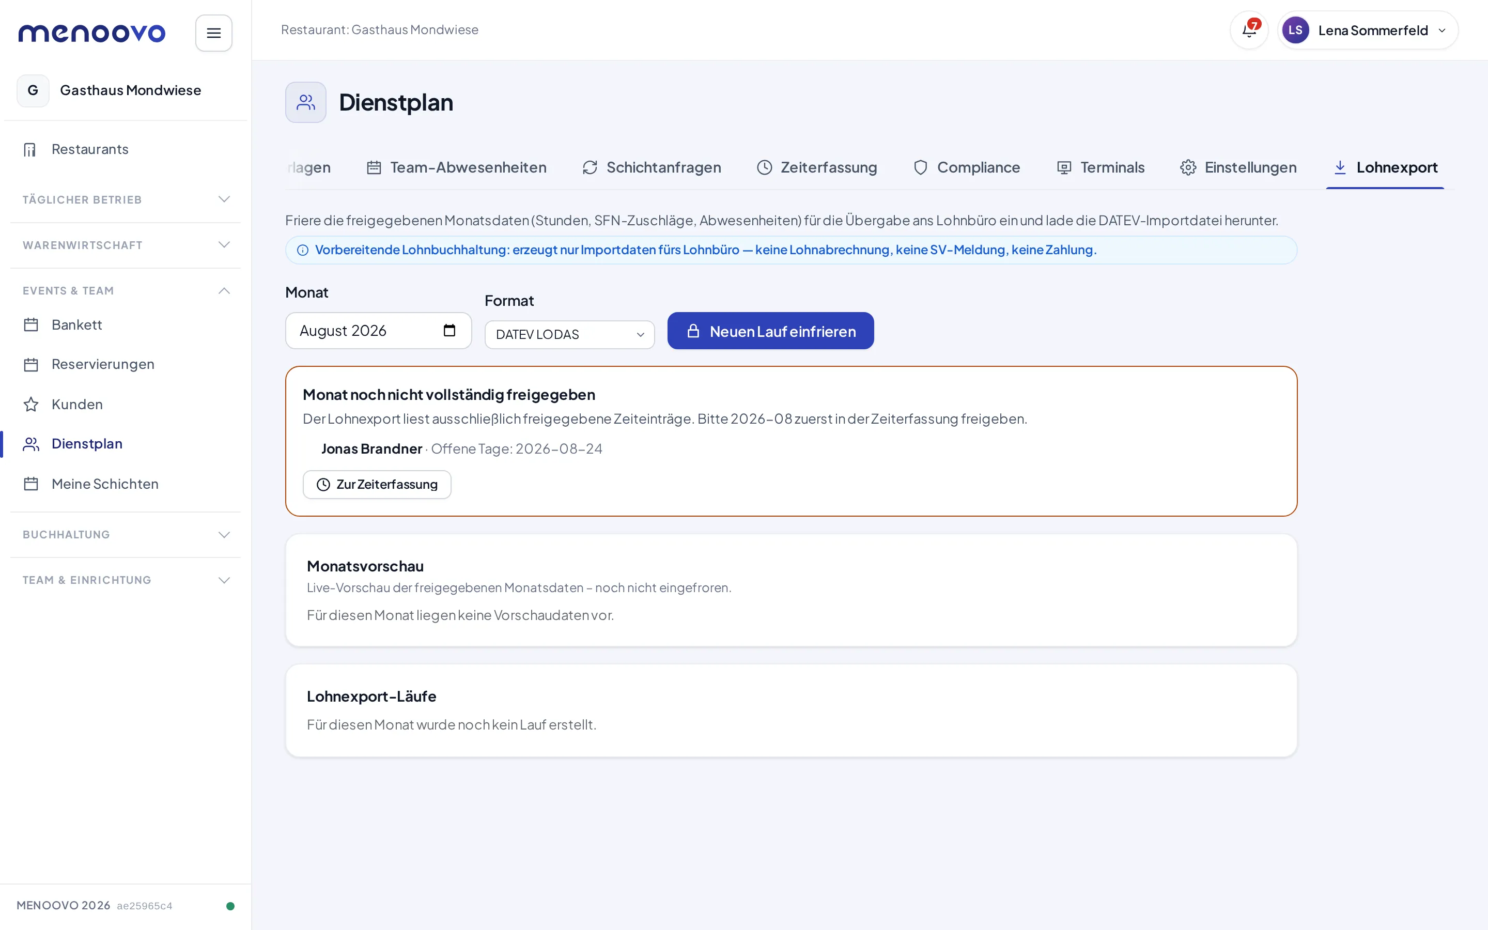
Task: Click Neuen Lauf einfrieren button
Action: (770, 331)
